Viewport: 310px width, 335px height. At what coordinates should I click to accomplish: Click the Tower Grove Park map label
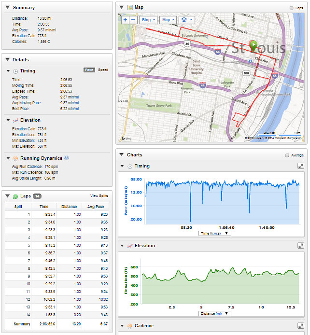coord(159,106)
